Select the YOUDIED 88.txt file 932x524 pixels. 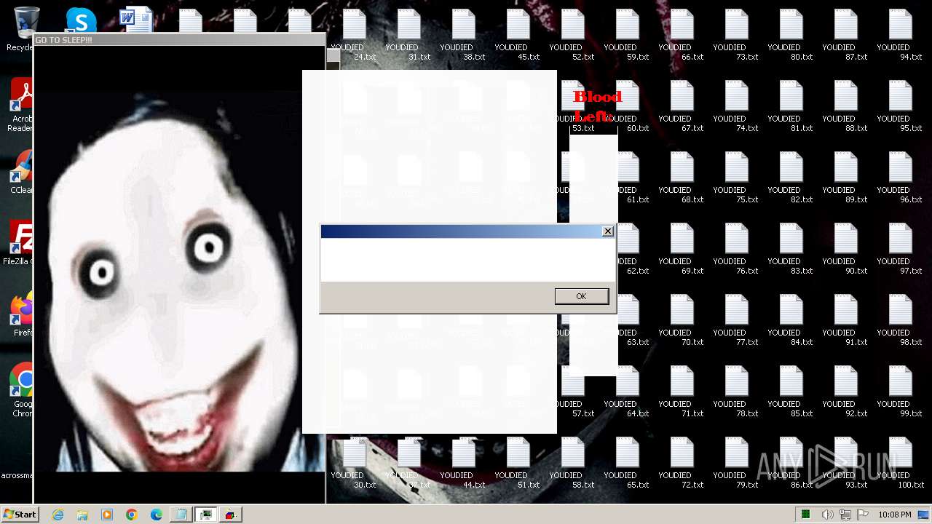[845, 106]
